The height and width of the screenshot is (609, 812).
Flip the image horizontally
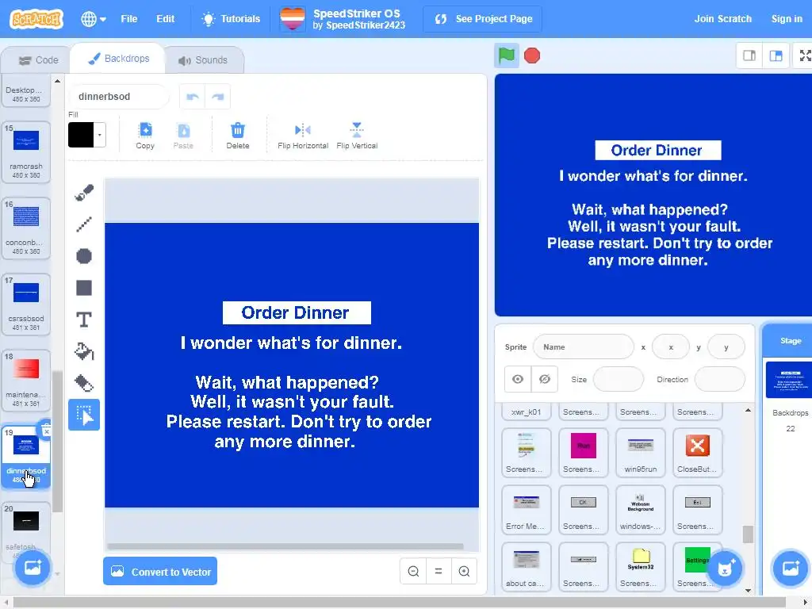303,136
